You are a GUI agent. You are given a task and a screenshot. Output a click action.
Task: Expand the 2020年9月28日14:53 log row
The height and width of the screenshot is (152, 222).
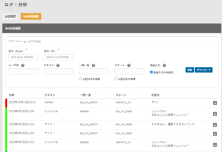click(x=215, y=134)
